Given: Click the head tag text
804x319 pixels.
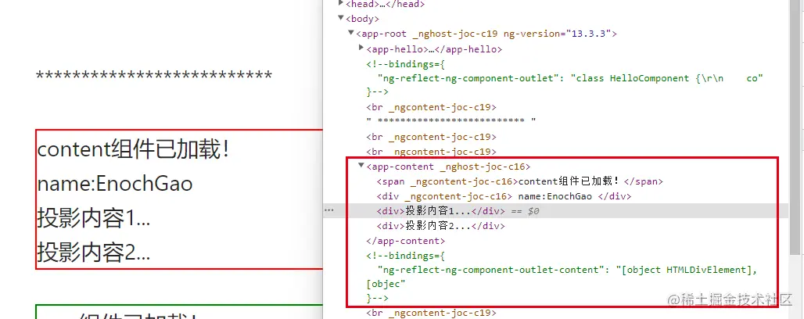Looking at the screenshot, I should [386, 4].
